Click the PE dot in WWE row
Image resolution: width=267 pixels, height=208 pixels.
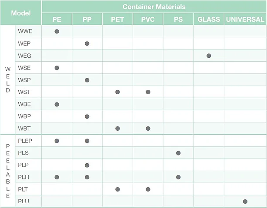coord(57,31)
